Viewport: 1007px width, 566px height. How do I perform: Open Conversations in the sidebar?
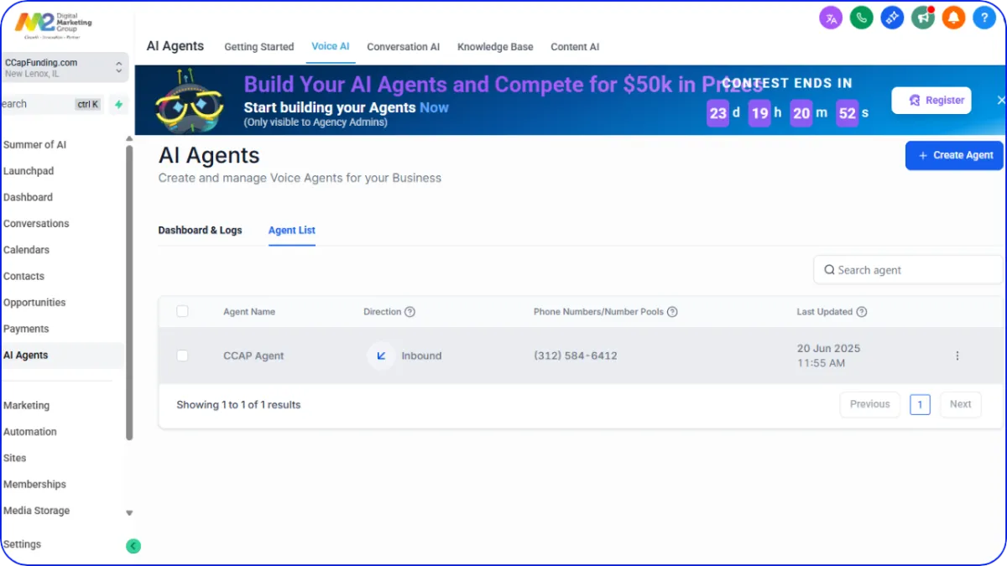click(x=36, y=224)
